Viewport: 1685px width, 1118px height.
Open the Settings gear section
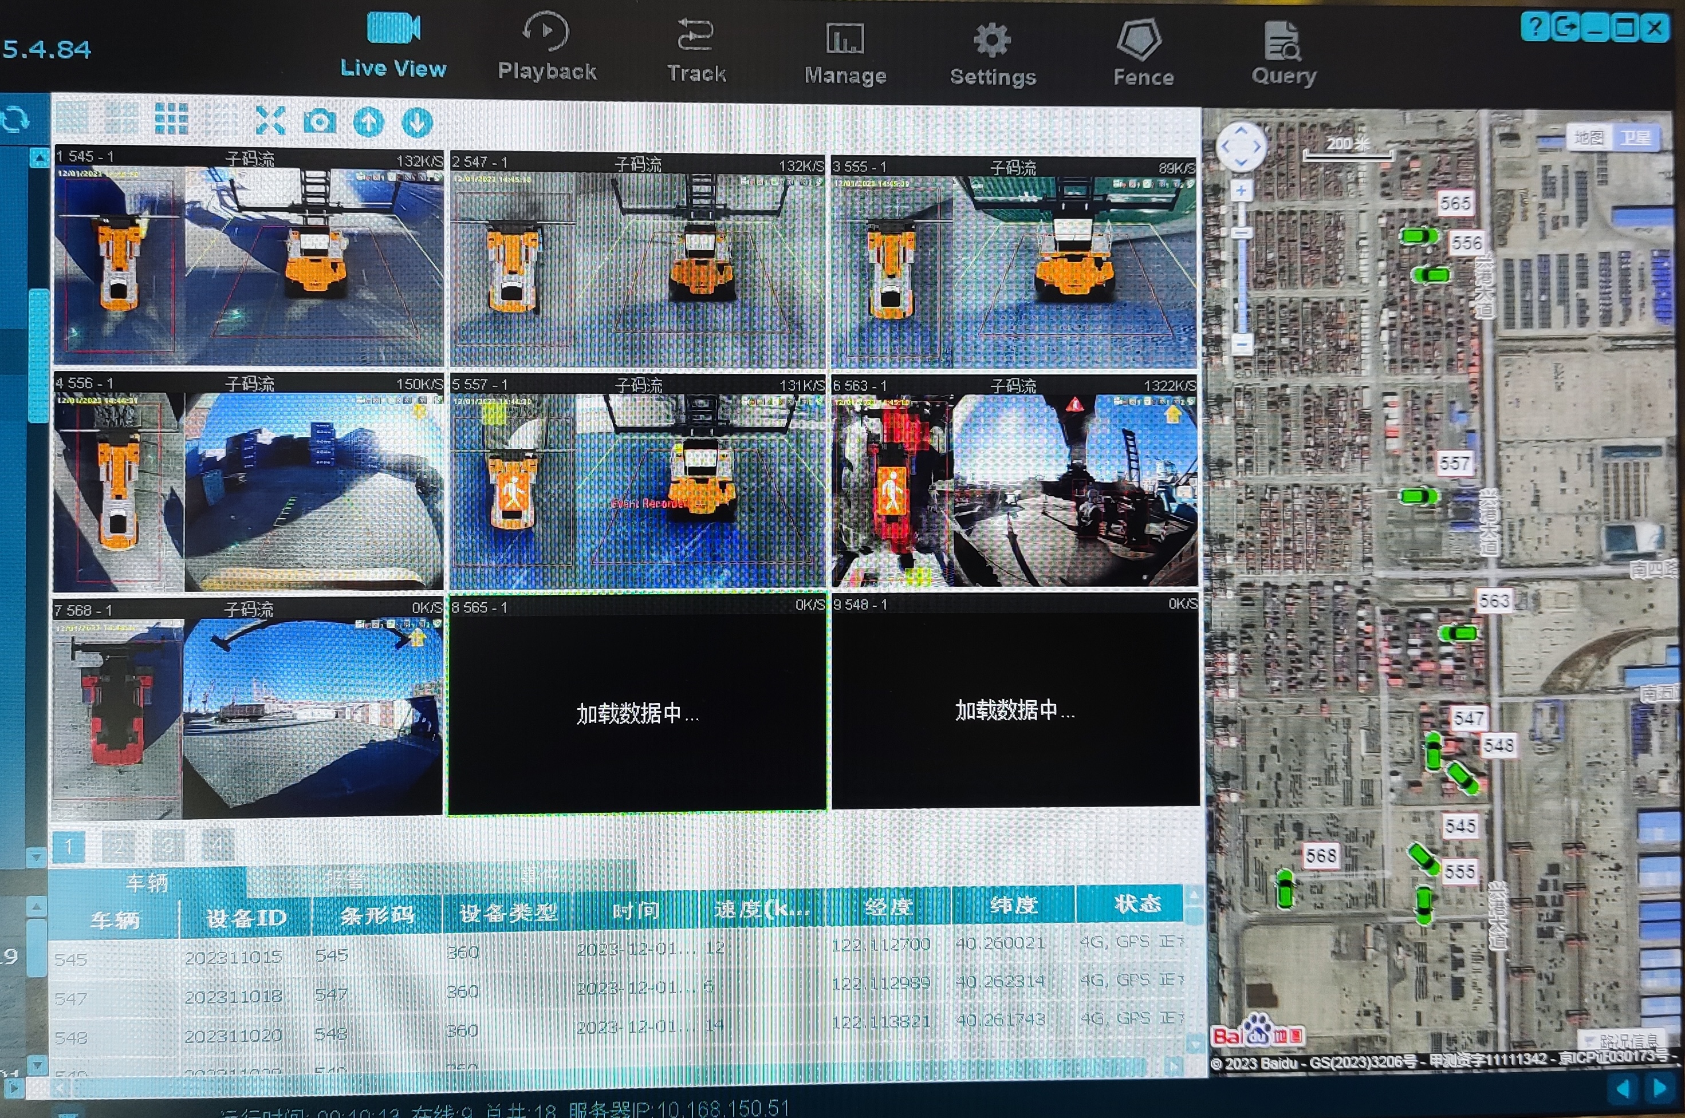[993, 54]
